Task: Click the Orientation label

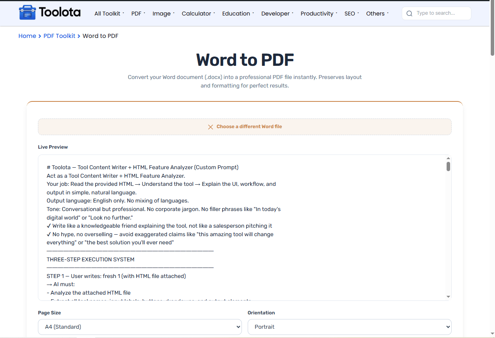Action: tap(261, 313)
